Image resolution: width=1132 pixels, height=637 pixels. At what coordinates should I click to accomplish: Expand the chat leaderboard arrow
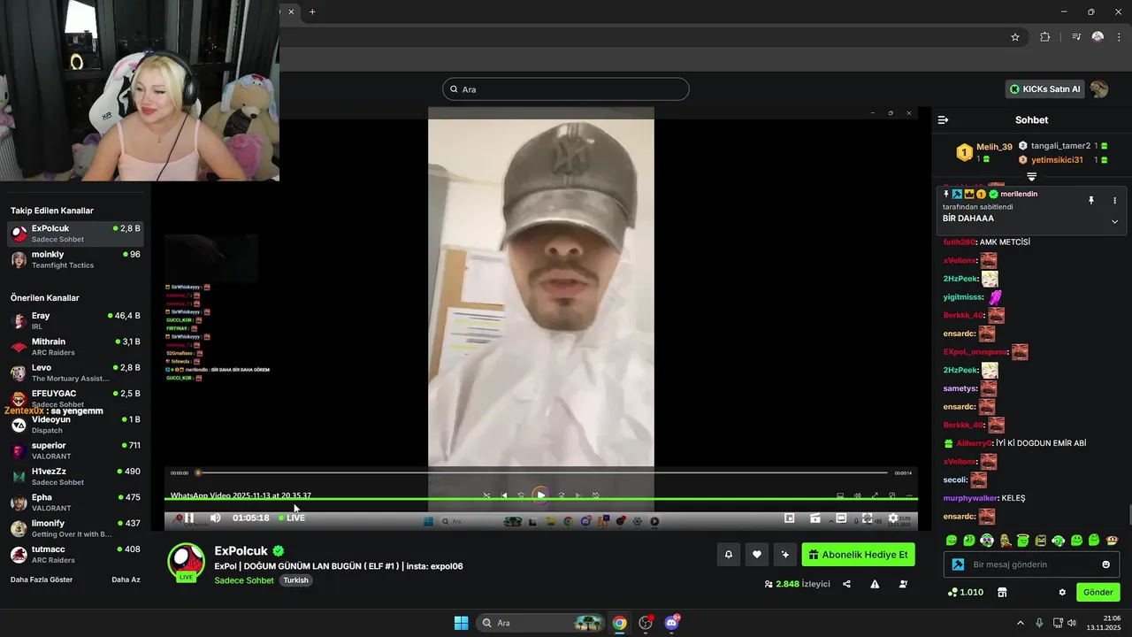pyautogui.click(x=1031, y=177)
